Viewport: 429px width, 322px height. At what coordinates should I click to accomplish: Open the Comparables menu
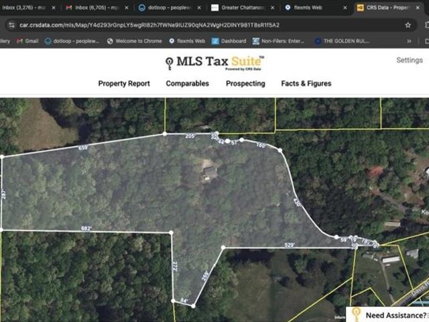point(187,84)
